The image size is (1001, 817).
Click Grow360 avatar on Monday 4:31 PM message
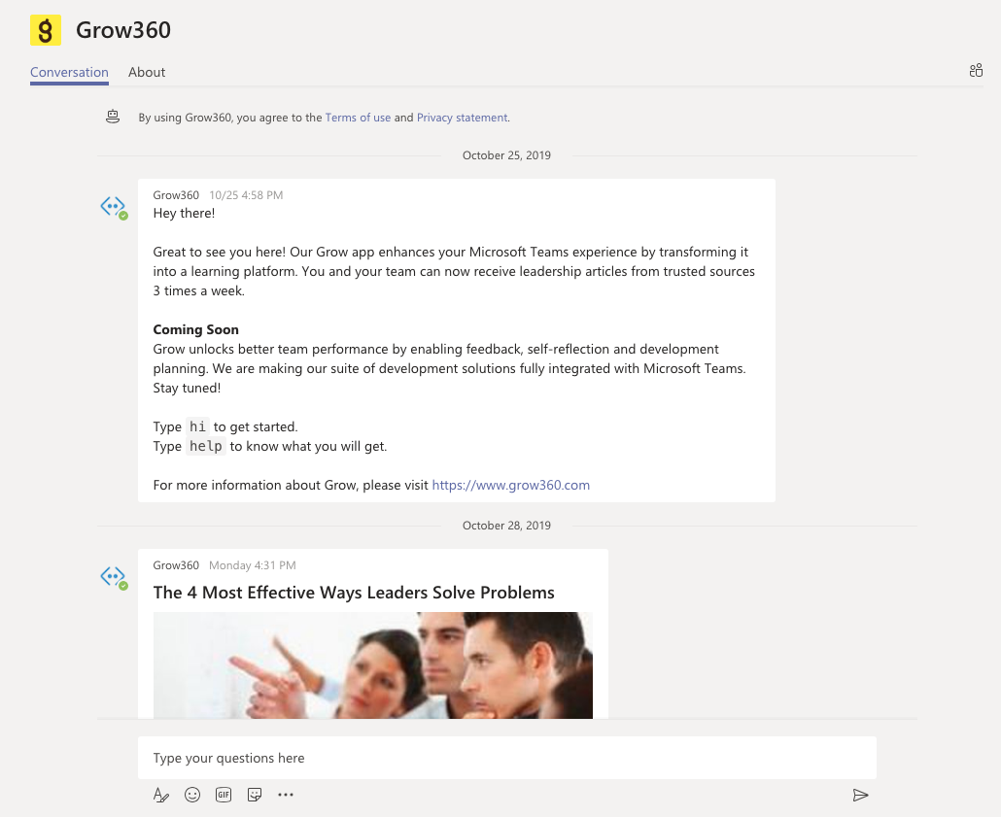(x=114, y=578)
